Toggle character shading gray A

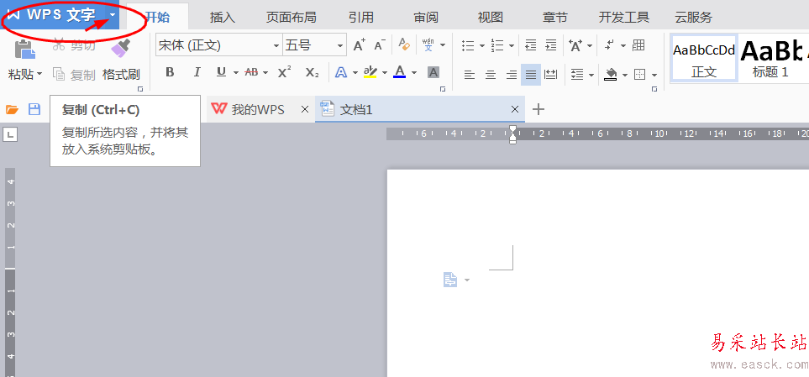(433, 72)
